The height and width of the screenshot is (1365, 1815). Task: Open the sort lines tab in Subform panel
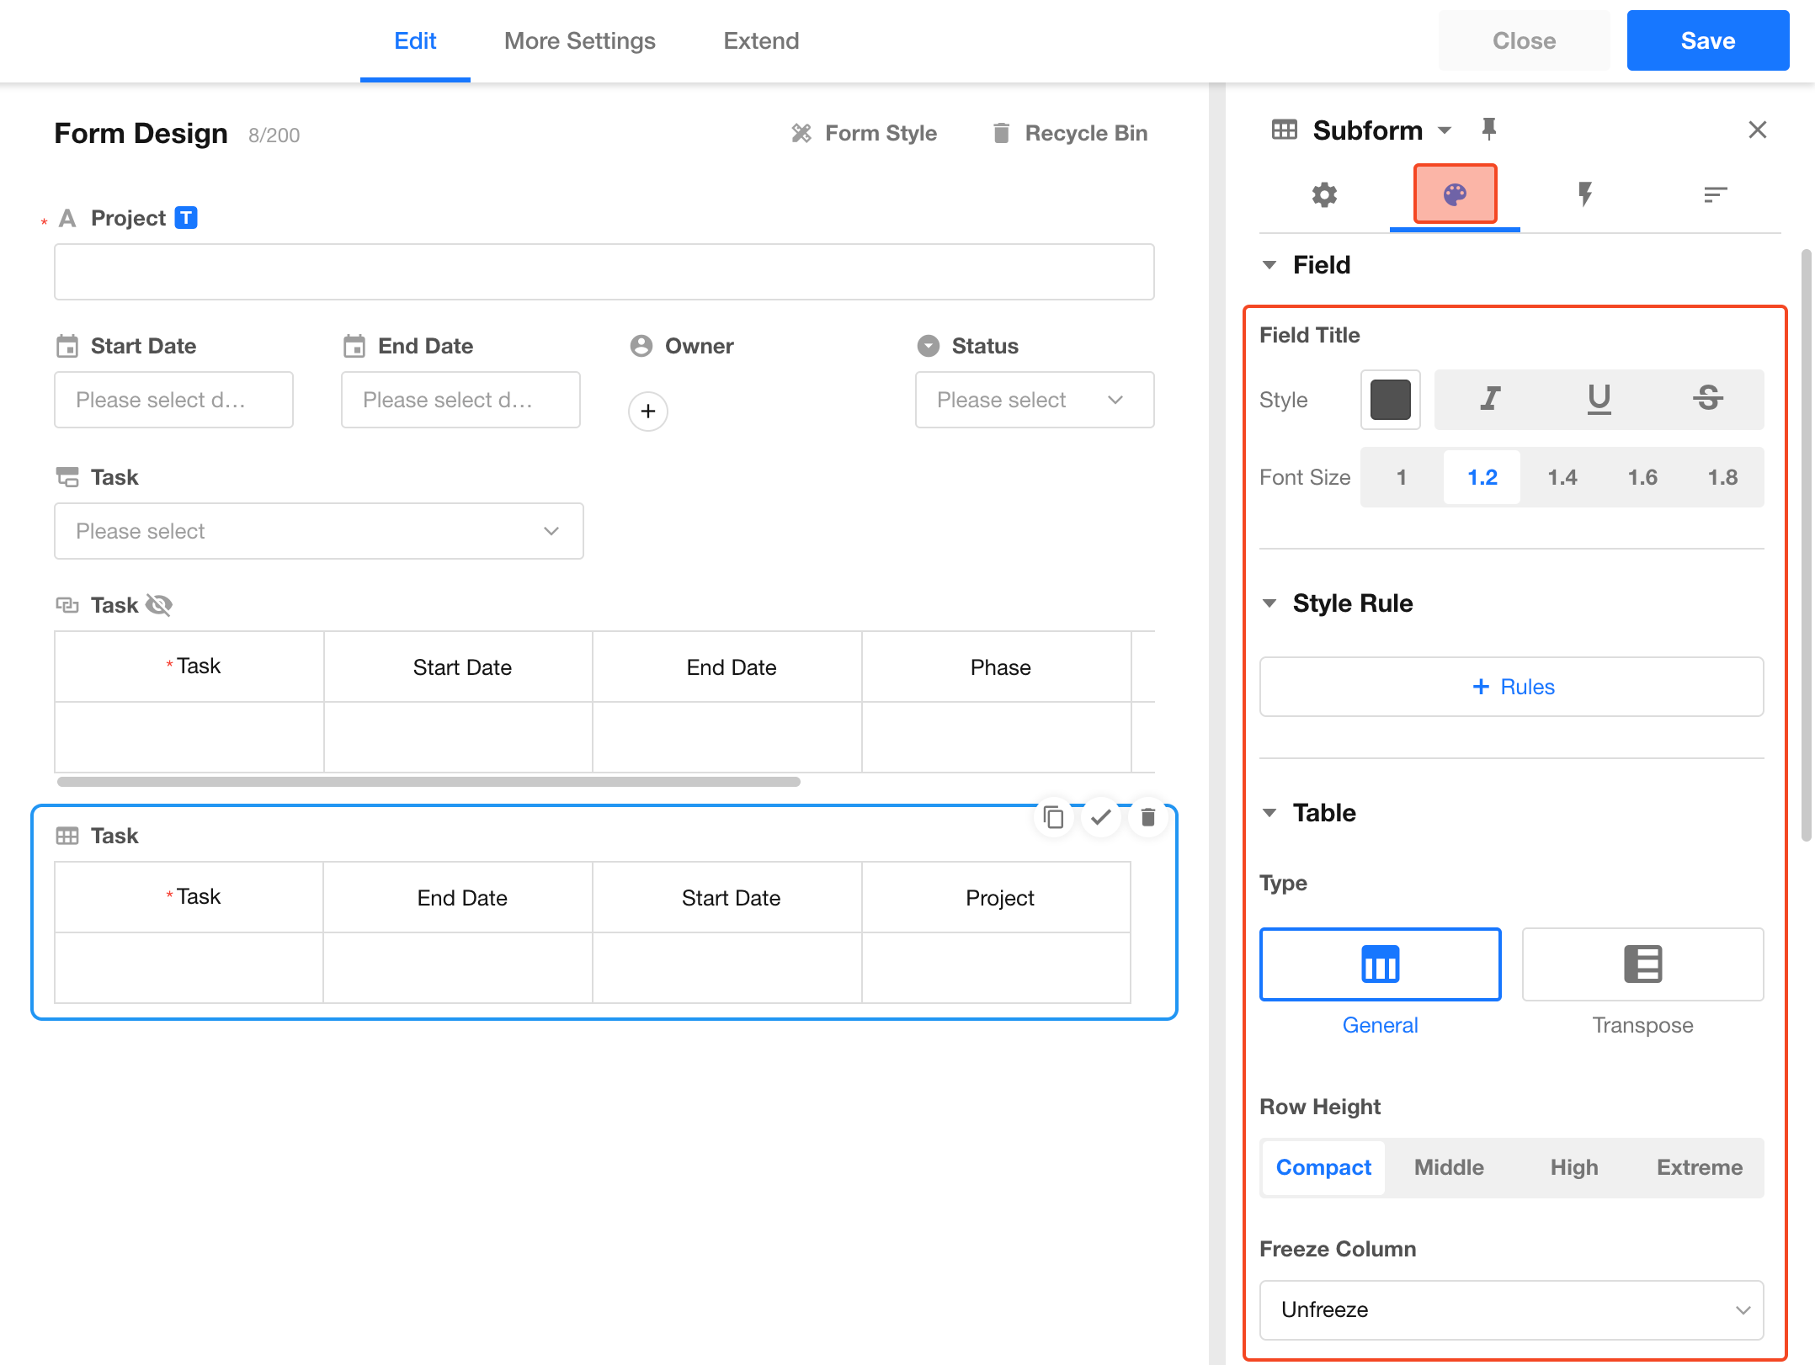coord(1715,195)
